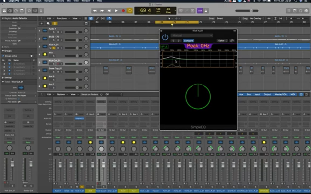This screenshot has height=194, width=311.
Task: Click the SimpleEQ slot in mixer
Action: pos(79,118)
